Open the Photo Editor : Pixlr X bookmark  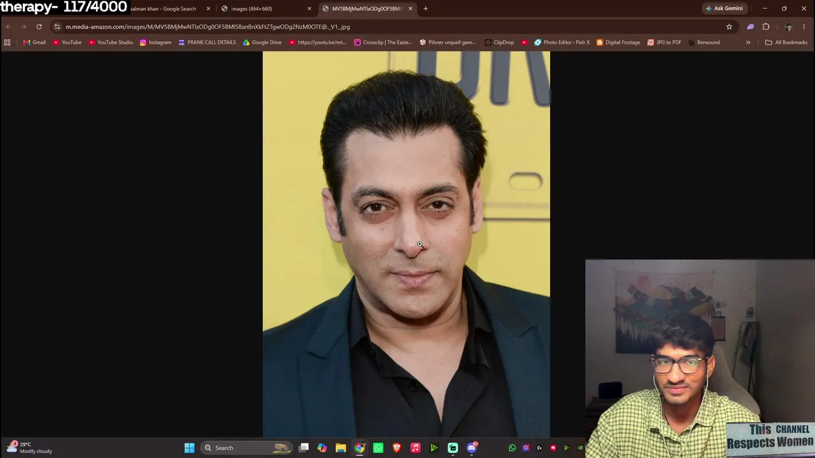tap(562, 43)
